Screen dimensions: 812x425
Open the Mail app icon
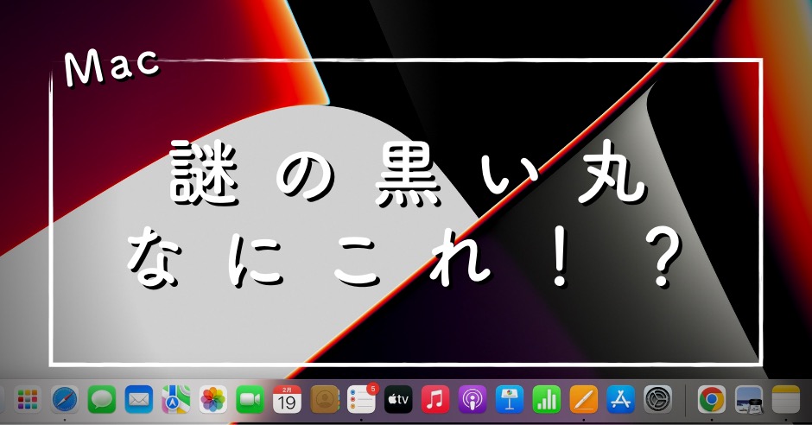(x=139, y=399)
